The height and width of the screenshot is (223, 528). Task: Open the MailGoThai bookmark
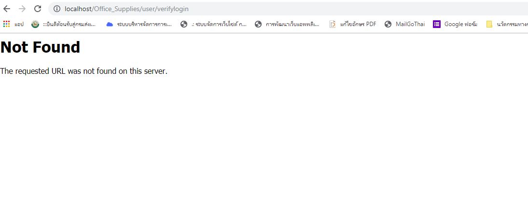click(405, 24)
